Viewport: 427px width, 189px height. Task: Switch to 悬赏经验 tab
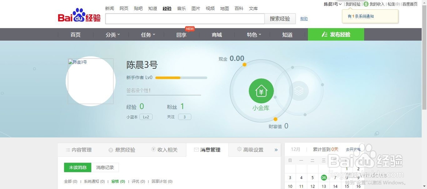point(122,150)
